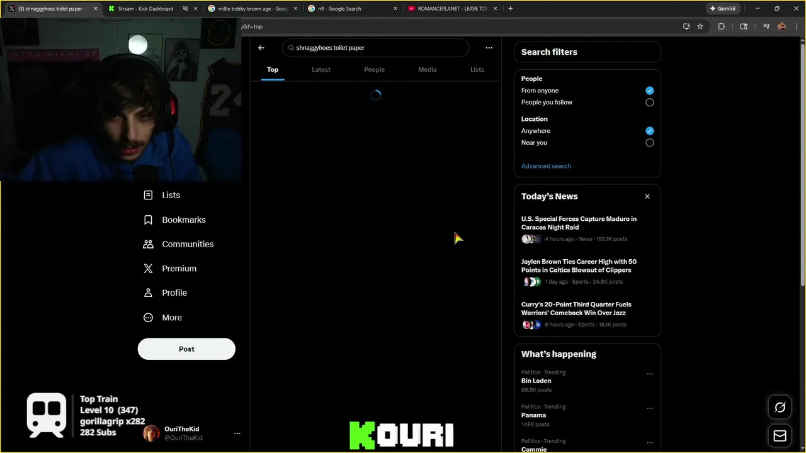Open the Gemini button in Chrome
The image size is (806, 453).
click(x=723, y=9)
